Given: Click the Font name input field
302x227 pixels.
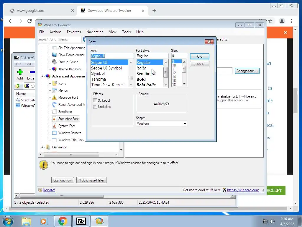Looking at the screenshot, I should (112, 56).
